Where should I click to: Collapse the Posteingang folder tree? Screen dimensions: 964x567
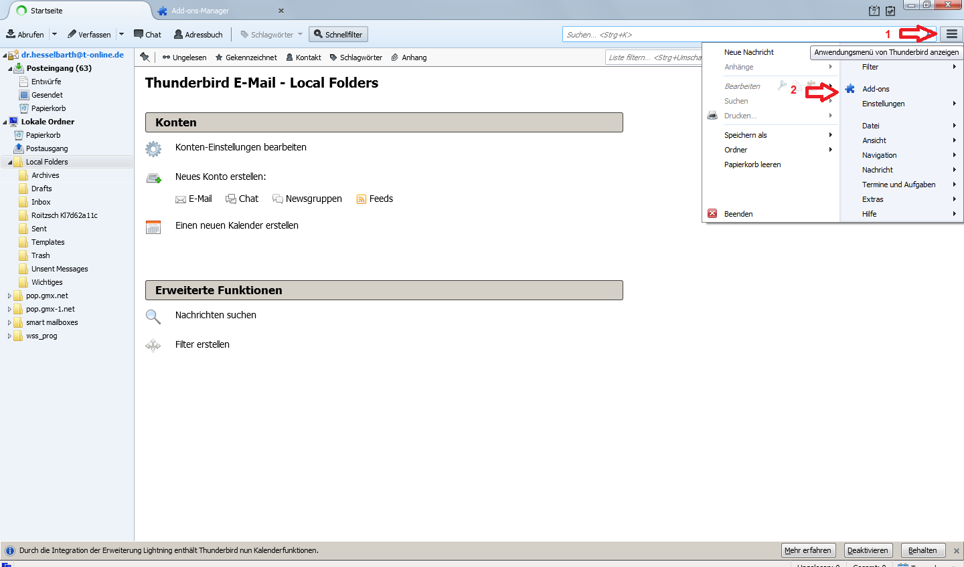(10, 69)
